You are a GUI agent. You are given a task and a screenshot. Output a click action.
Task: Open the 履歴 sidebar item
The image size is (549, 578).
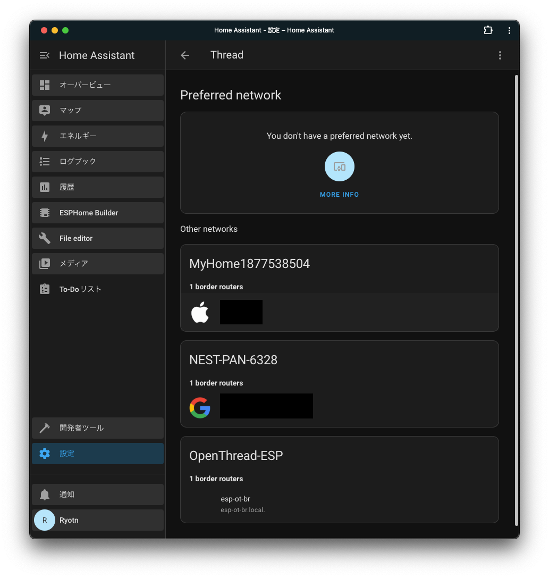tap(98, 187)
